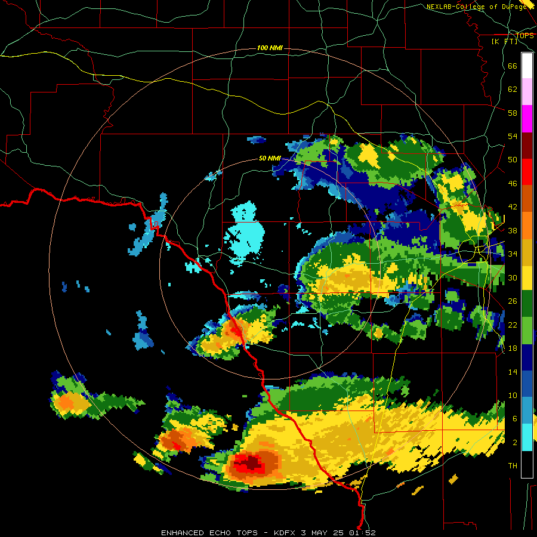Click the NEXLAB-College of DuPage credit text
This screenshot has height=537, width=537.
(x=478, y=7)
